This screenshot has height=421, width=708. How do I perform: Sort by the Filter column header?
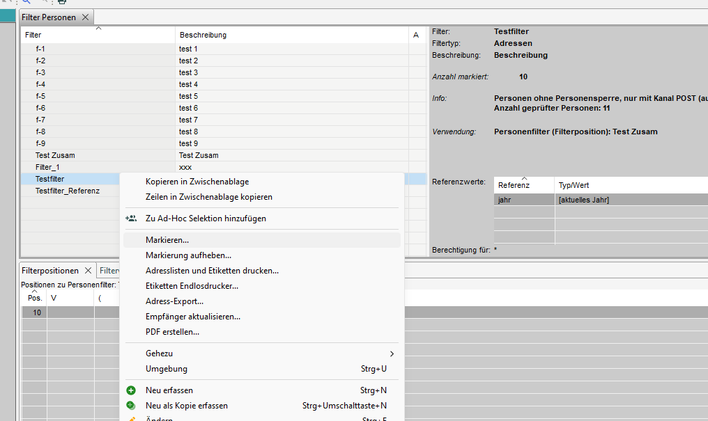pyautogui.click(x=98, y=35)
